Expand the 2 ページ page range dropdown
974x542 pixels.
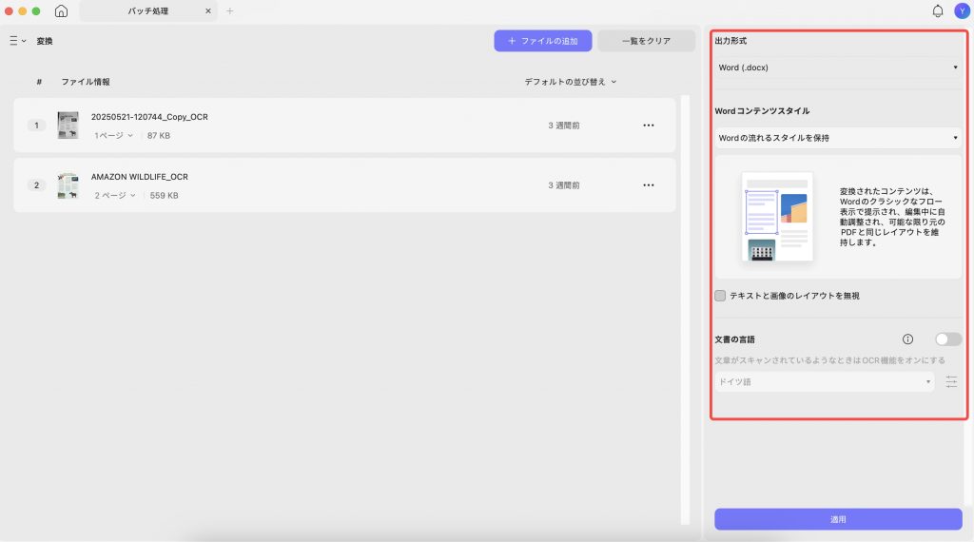coord(115,196)
